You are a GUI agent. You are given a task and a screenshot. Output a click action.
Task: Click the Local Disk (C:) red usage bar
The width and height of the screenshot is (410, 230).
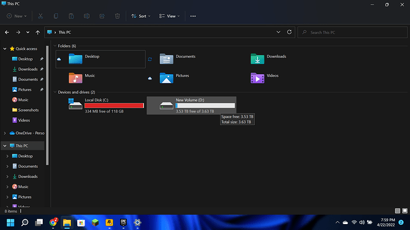114,106
